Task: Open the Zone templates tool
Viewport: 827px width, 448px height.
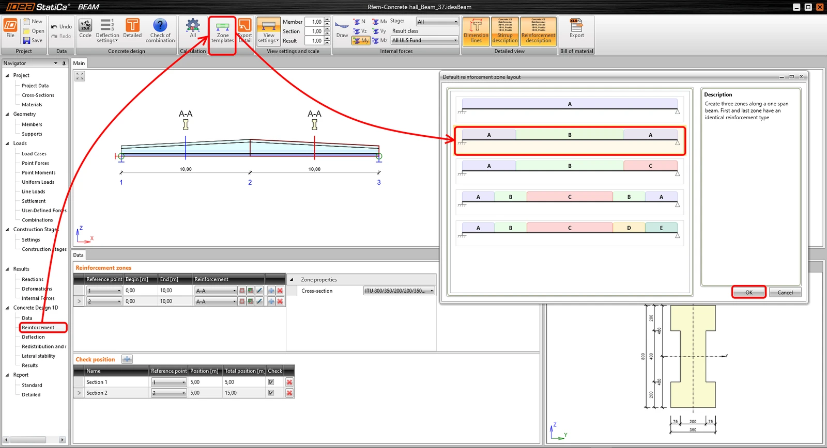Action: 222,32
